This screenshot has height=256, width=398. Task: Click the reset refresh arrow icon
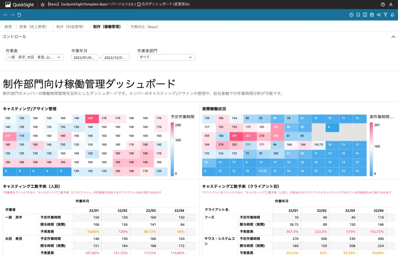click(x=19, y=15)
